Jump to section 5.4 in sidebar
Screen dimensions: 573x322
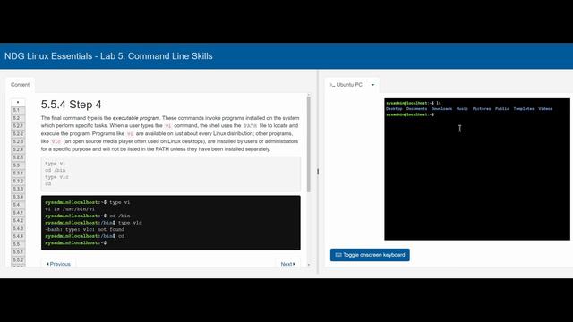(18, 205)
